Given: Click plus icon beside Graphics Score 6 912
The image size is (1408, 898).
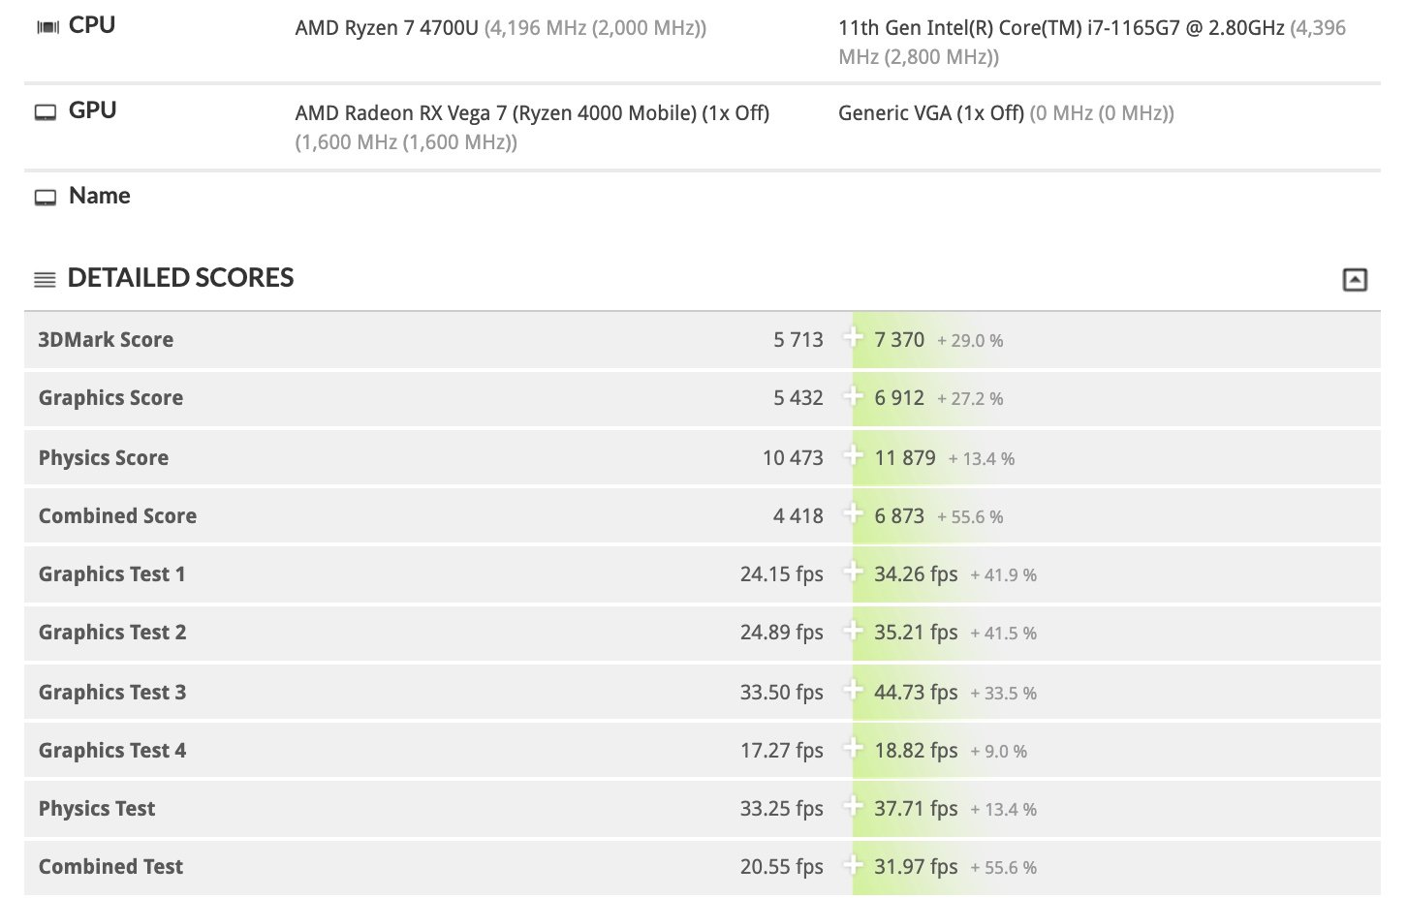Looking at the screenshot, I should [853, 395].
